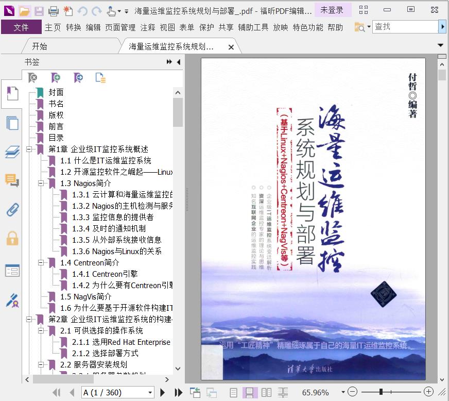Open the 保护 ribbon tab
Screen dimensions: 449x401
[x=206, y=27]
